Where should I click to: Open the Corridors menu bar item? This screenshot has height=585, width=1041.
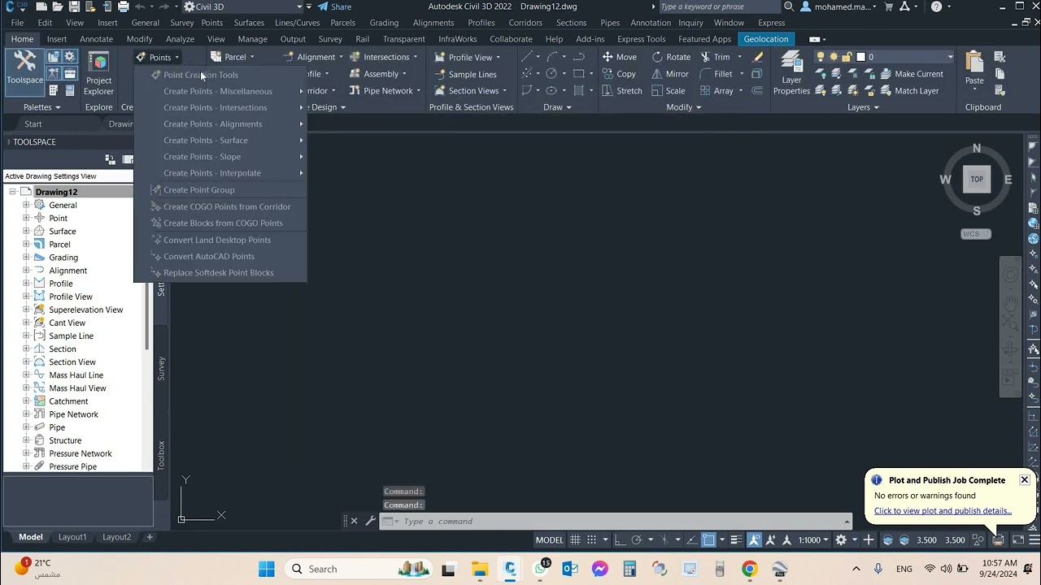point(525,23)
